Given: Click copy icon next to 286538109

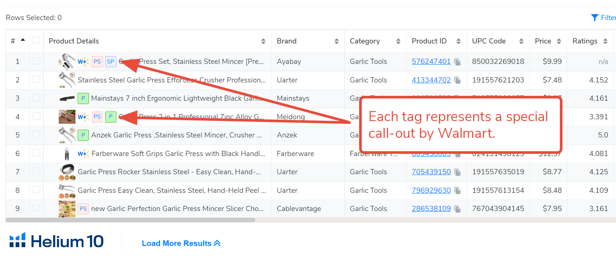Looking at the screenshot, I should (458, 209).
